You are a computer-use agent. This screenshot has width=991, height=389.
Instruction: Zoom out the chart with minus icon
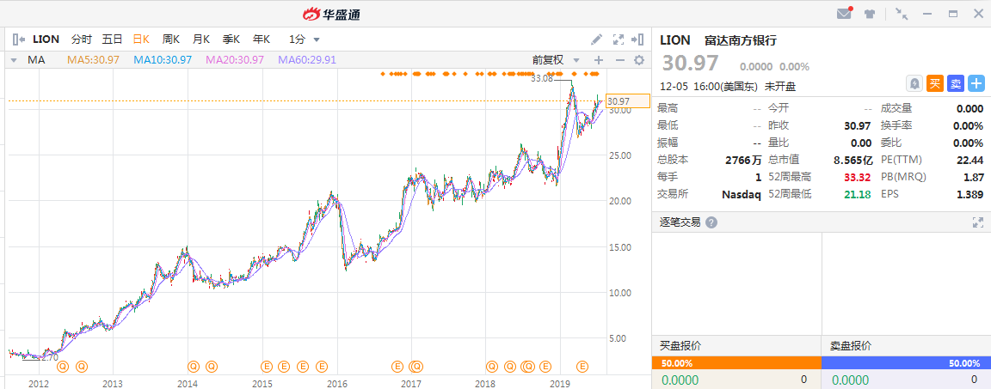[x=619, y=60]
